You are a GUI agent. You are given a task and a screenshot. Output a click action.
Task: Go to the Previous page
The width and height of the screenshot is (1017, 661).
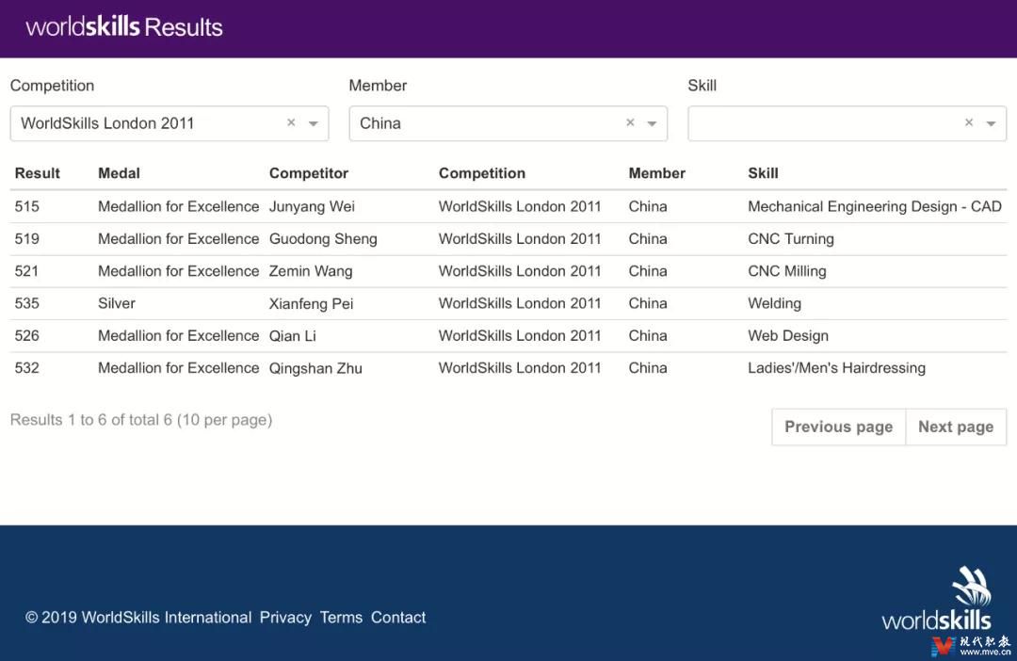click(838, 427)
